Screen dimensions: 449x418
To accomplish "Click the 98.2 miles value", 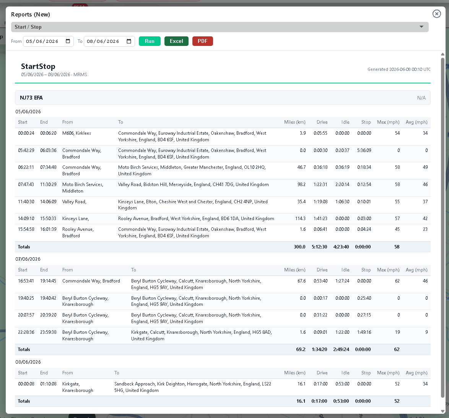I will point(301,185).
